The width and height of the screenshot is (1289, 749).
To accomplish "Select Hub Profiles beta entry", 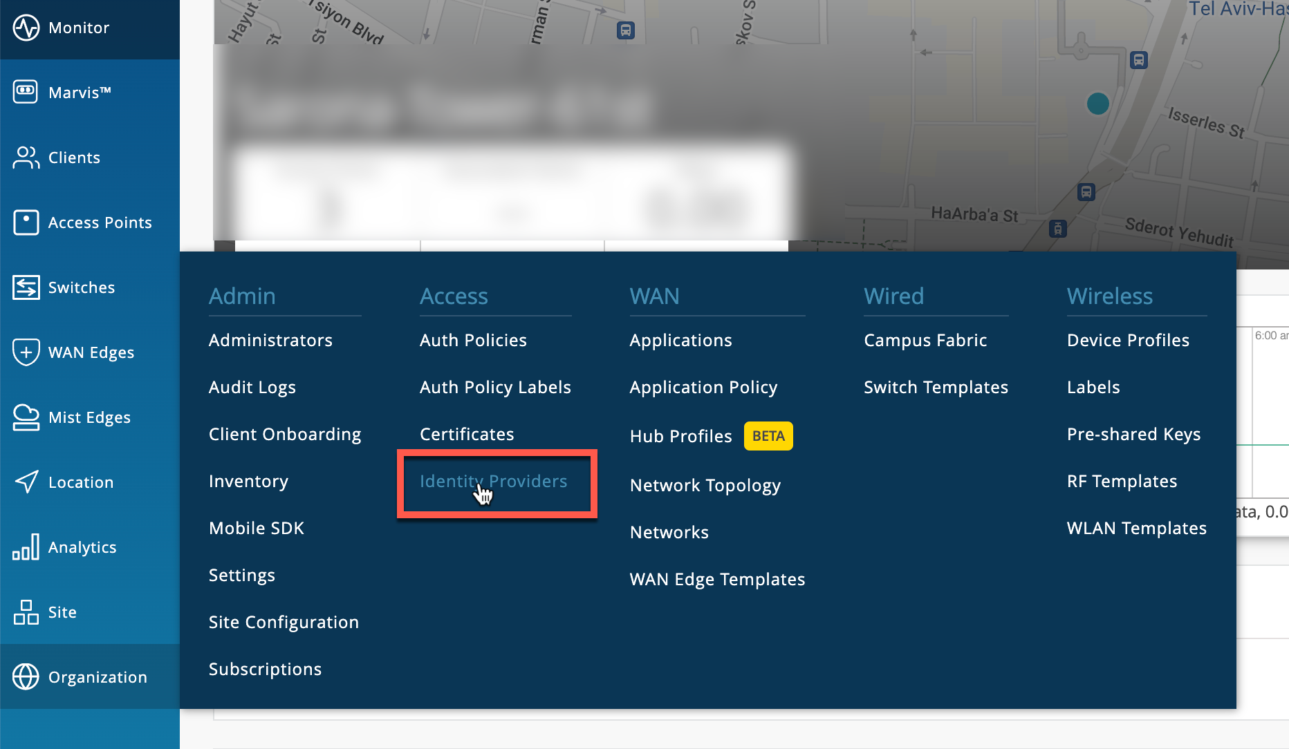I will (680, 437).
